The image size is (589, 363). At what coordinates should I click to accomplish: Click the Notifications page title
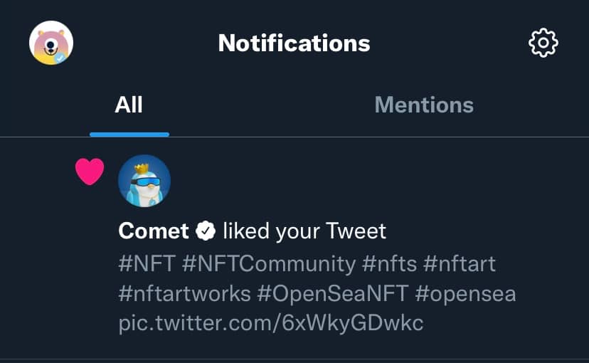click(x=294, y=43)
